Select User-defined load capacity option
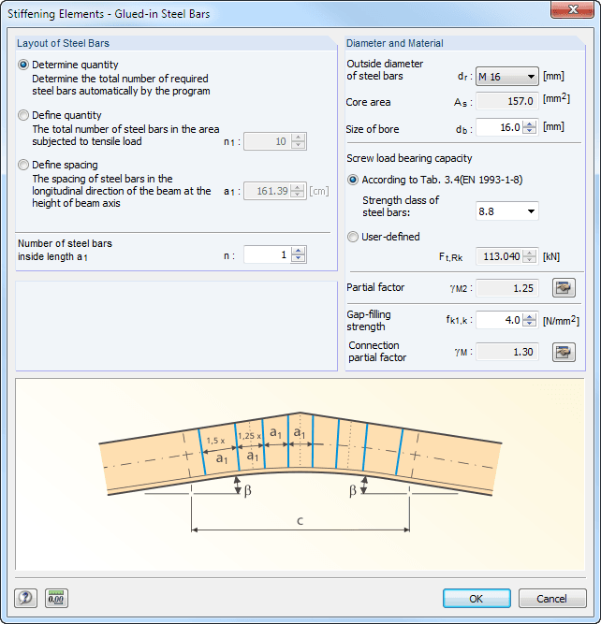601x624 pixels. click(353, 237)
